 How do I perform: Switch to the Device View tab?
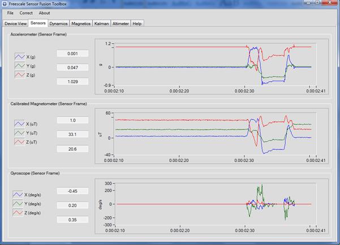tap(16, 23)
